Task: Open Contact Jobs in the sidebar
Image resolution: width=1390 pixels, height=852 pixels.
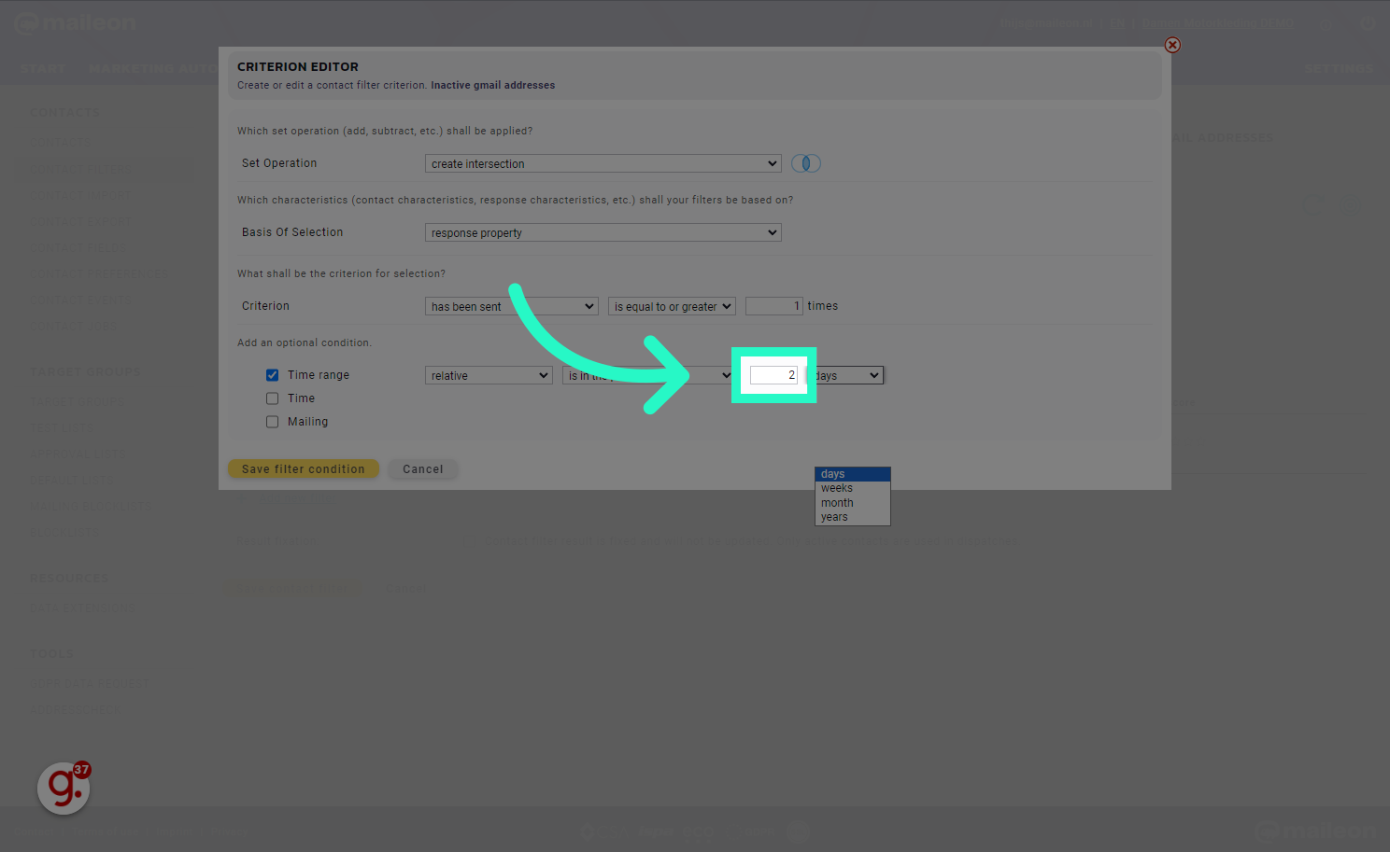Action: (x=74, y=327)
